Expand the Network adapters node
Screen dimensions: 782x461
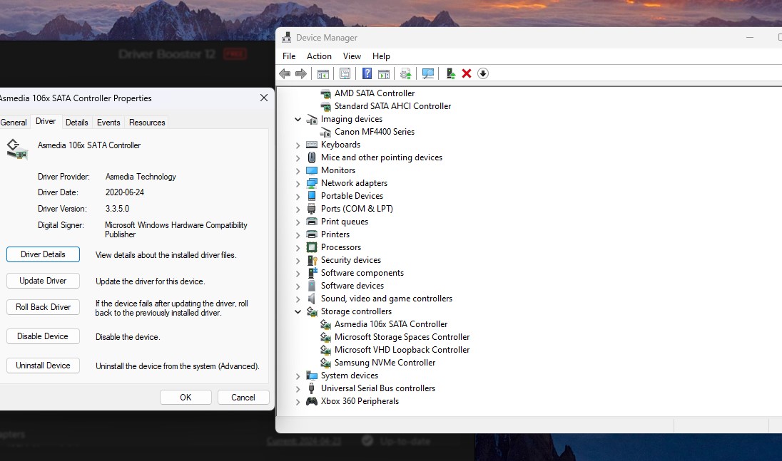(x=298, y=184)
